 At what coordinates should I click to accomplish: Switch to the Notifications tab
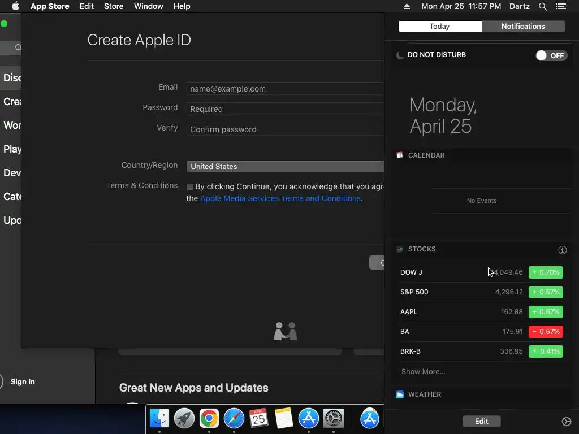point(523,26)
